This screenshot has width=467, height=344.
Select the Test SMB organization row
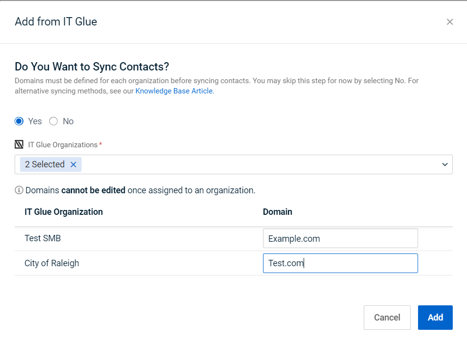234,239
